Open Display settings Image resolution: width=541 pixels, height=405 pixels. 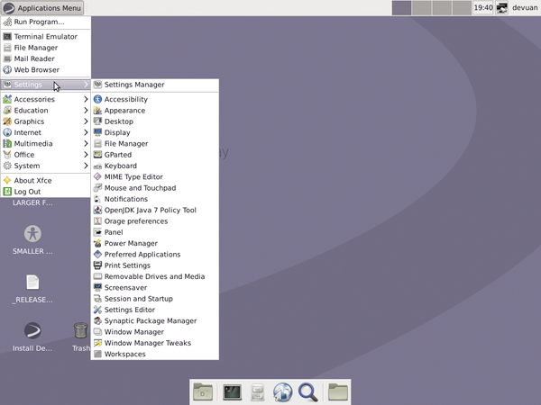tap(155, 132)
